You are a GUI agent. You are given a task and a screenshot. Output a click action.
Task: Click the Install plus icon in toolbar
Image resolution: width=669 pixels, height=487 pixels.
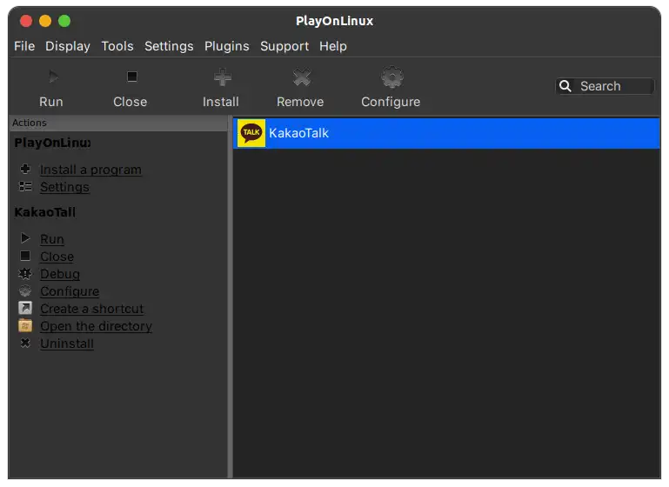point(223,77)
